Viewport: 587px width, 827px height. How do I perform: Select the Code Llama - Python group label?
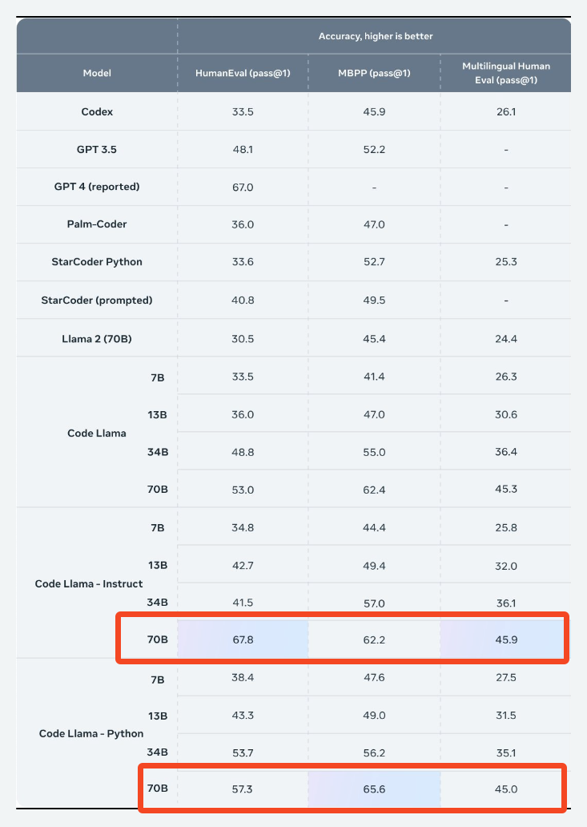click(91, 733)
